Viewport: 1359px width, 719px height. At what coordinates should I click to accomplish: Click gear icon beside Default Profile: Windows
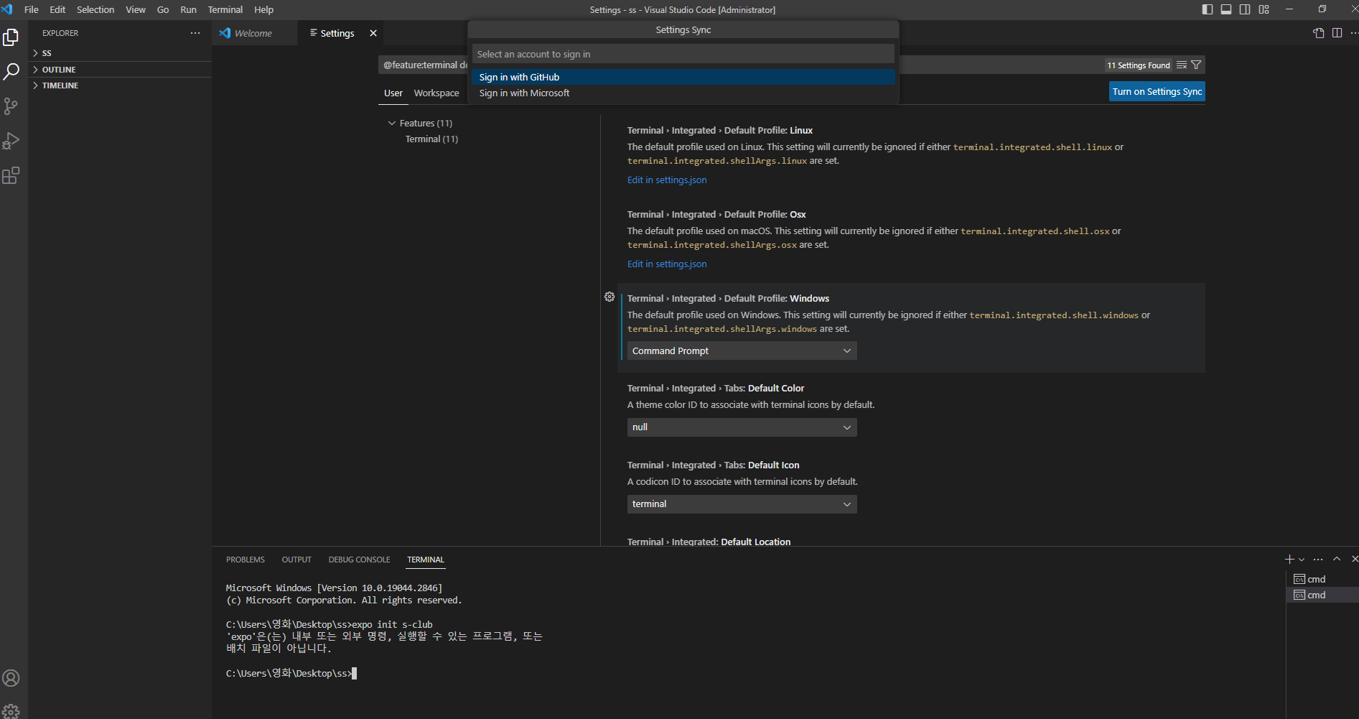[x=610, y=297]
